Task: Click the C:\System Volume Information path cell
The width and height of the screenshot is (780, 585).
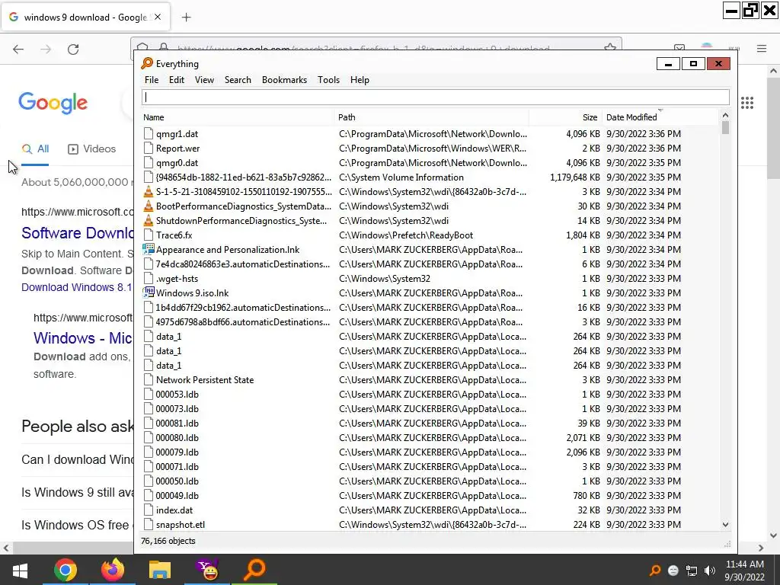Action: 401,177
